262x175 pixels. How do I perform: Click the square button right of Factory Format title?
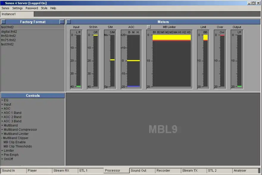pos(62,22)
